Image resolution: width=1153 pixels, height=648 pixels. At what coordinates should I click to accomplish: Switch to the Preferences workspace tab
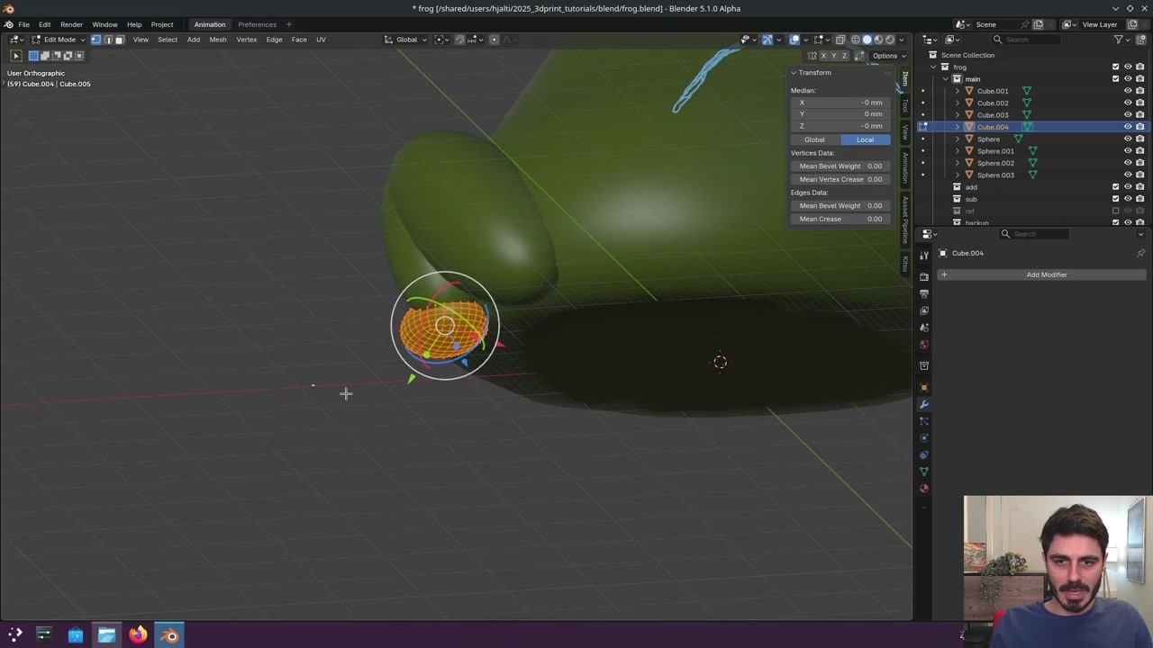point(257,24)
